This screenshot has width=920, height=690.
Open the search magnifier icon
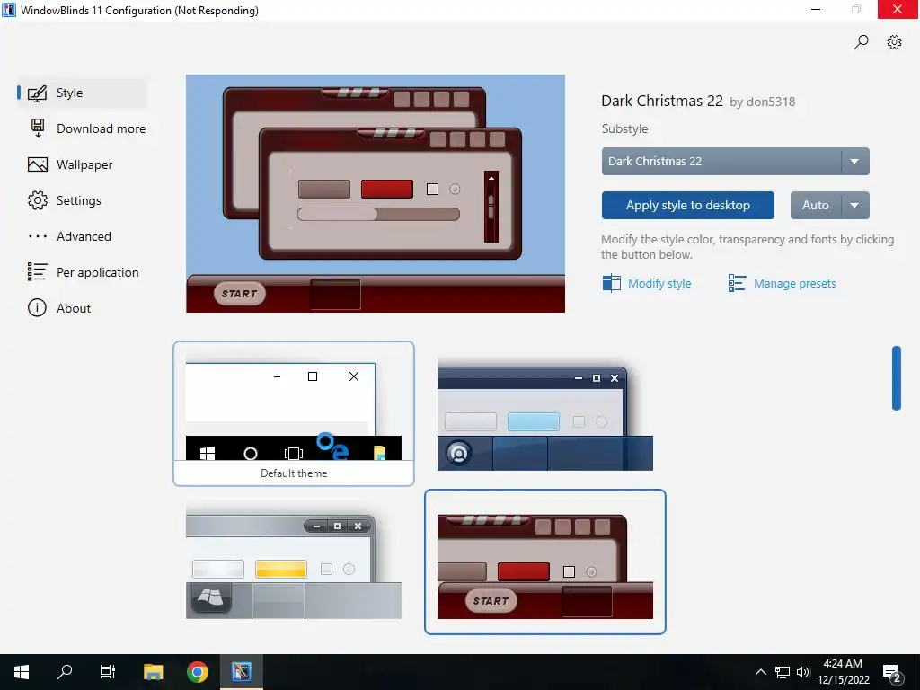[861, 42]
